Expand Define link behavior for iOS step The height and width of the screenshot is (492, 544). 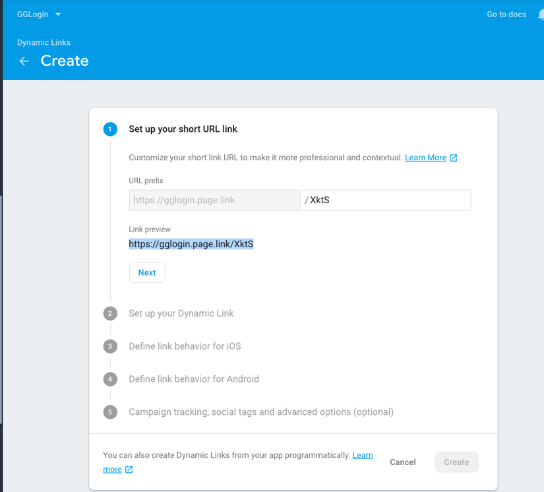click(x=185, y=346)
